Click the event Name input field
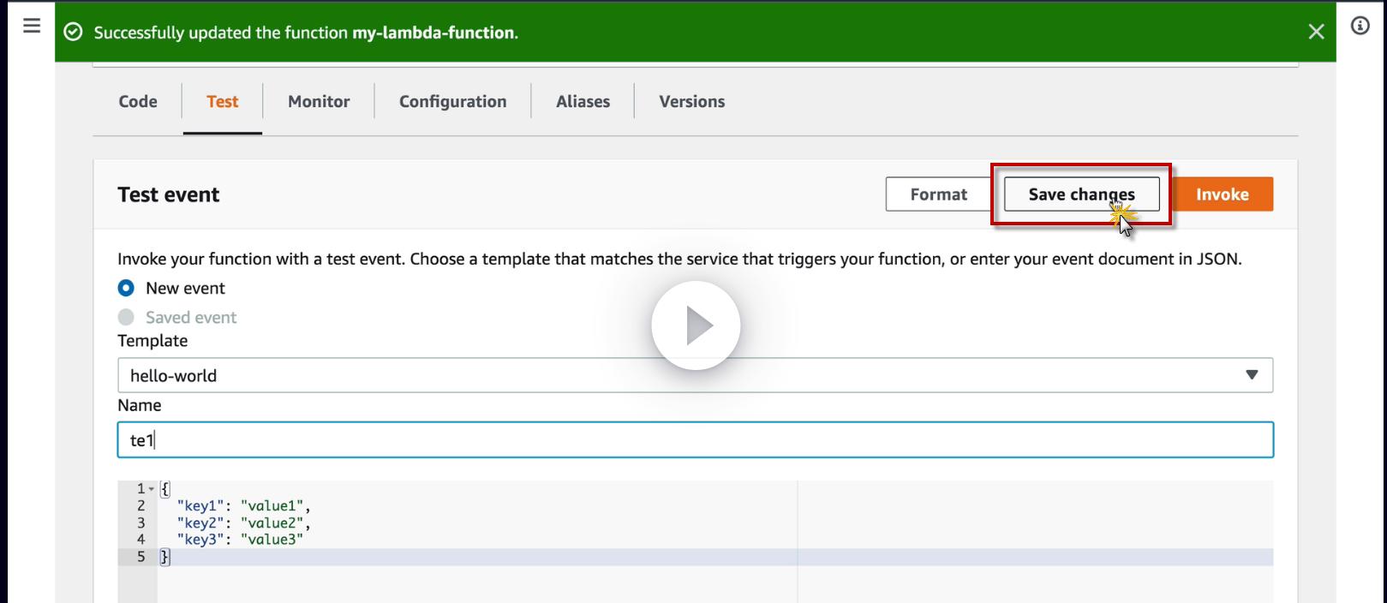 [695, 440]
